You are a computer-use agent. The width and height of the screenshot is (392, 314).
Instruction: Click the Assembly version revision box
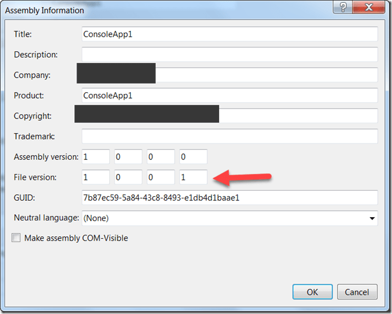pyautogui.click(x=193, y=156)
